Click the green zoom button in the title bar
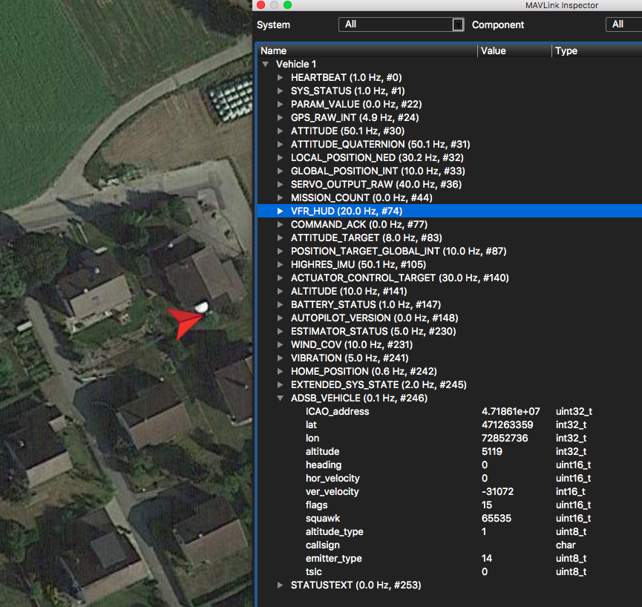Viewport: 642px width, 607px height. click(x=288, y=4)
